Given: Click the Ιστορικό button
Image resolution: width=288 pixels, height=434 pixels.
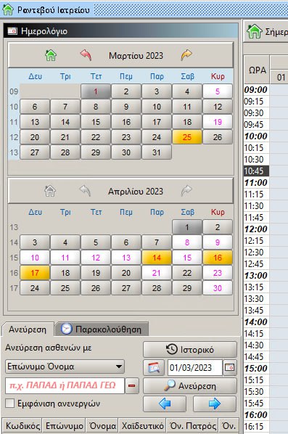Looking at the screenshot, I should point(190,349).
